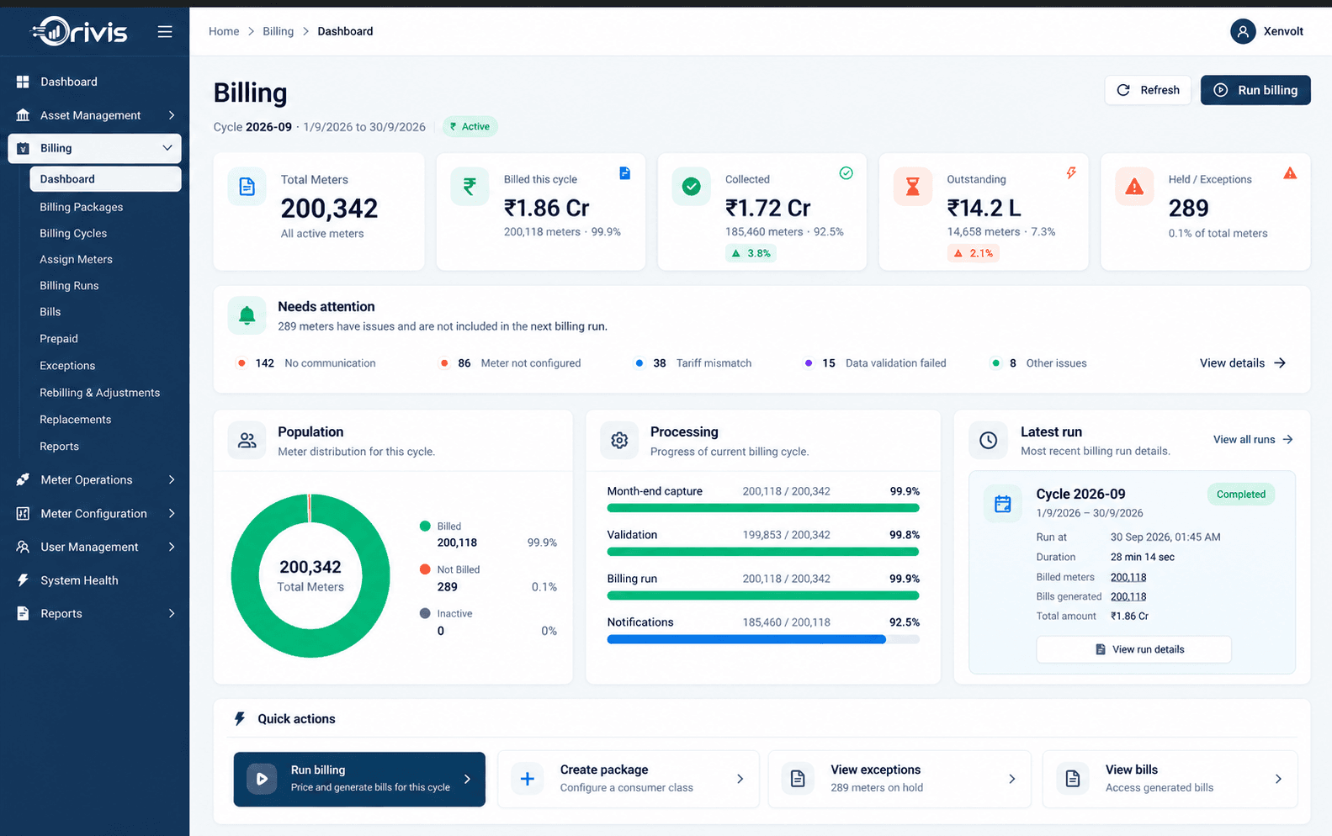Collapse sidebar with hamburger menu icon
This screenshot has width=1332, height=836.
tap(165, 31)
